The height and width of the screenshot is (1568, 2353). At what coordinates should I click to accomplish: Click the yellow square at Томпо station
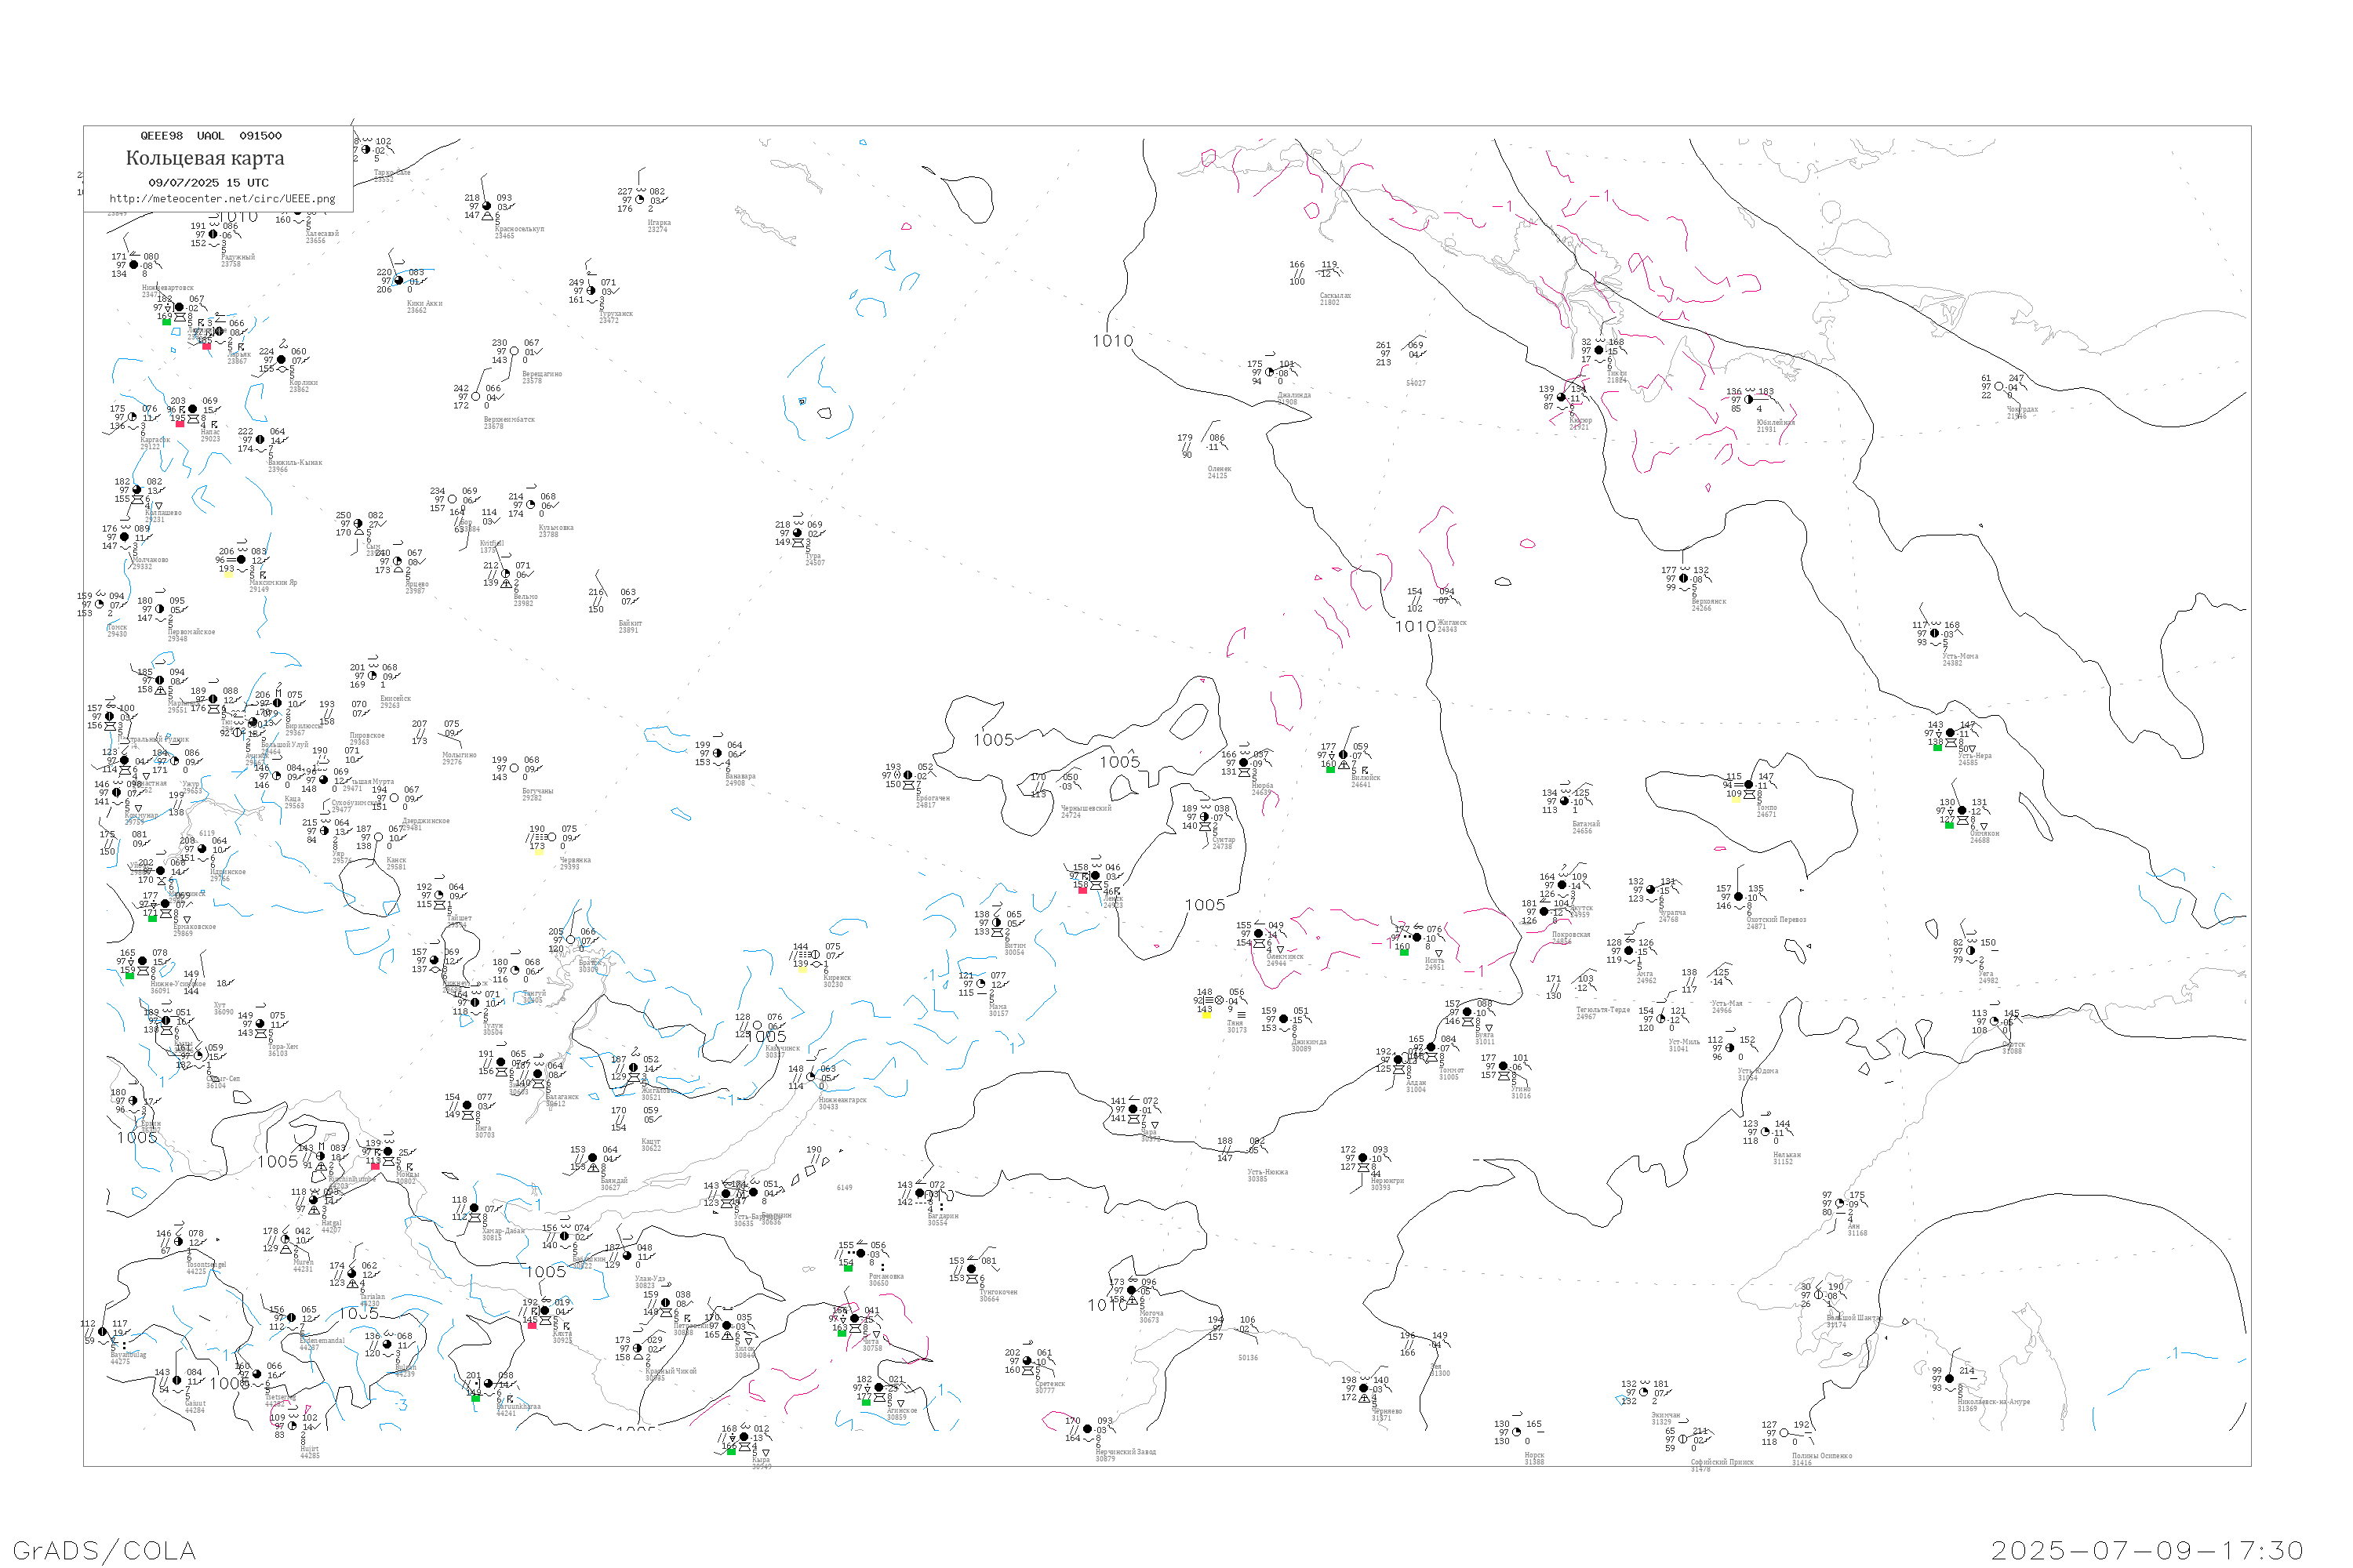tap(1736, 799)
